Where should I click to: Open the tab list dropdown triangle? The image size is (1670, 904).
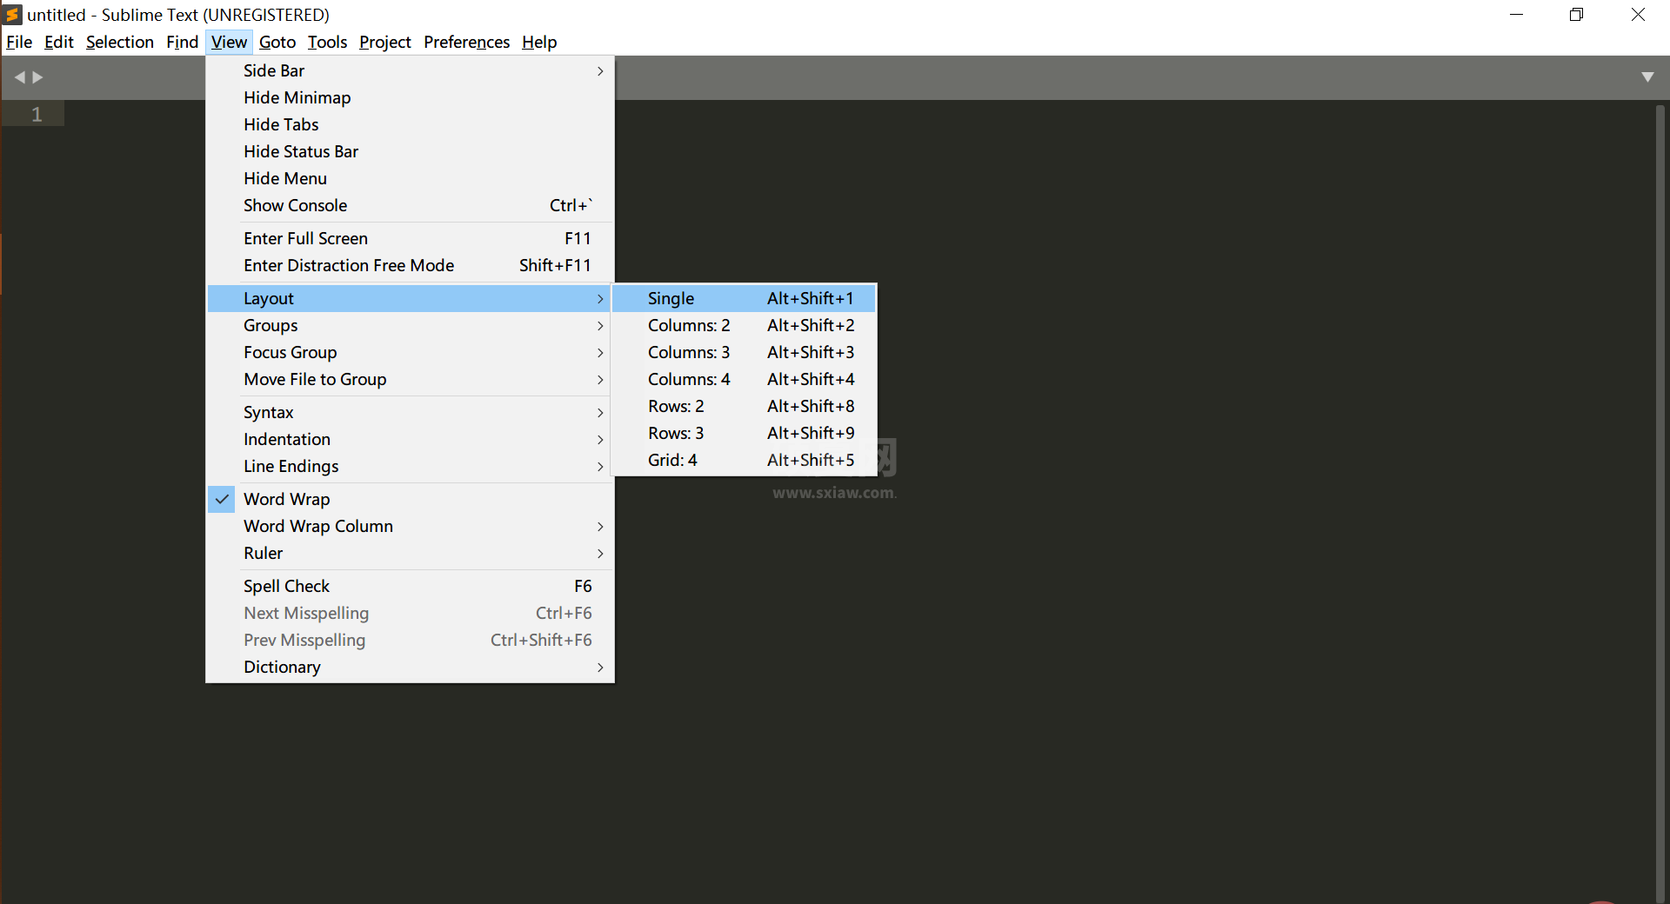click(x=1647, y=77)
